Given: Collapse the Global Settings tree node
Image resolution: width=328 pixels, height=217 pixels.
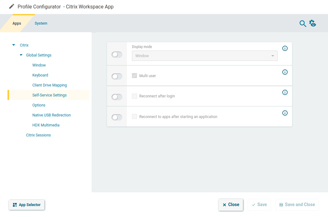Looking at the screenshot, I should click(20, 55).
